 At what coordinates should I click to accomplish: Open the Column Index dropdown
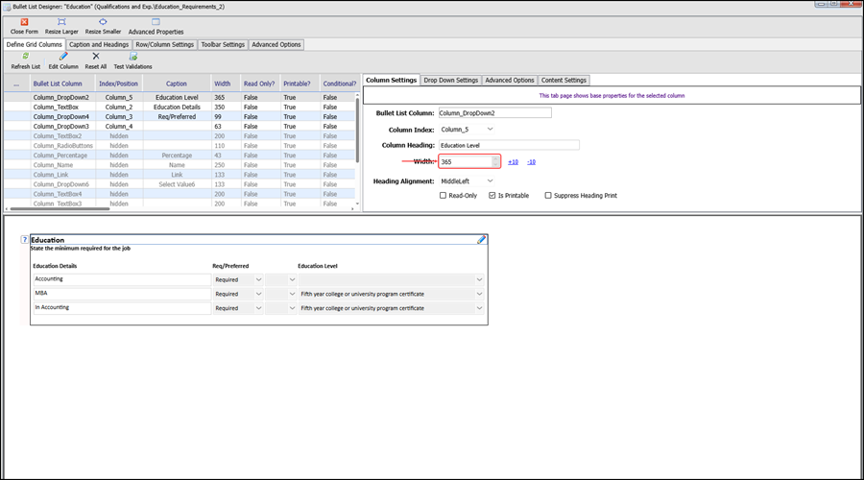coord(490,129)
